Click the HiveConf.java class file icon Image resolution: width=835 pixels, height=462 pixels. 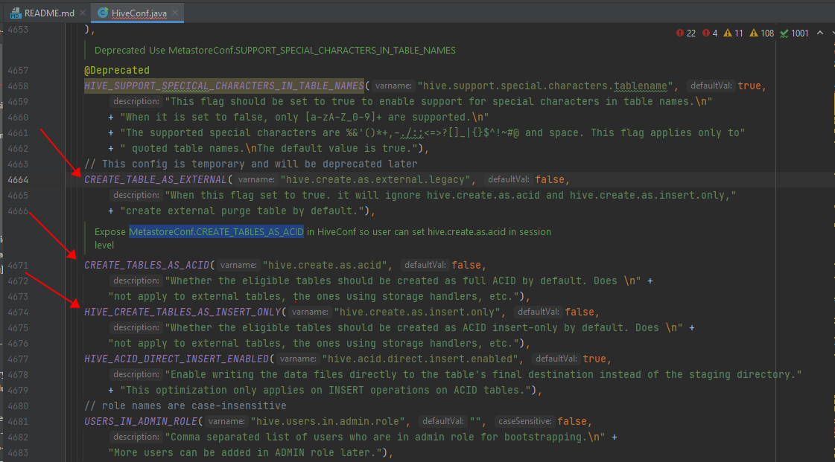(x=103, y=13)
